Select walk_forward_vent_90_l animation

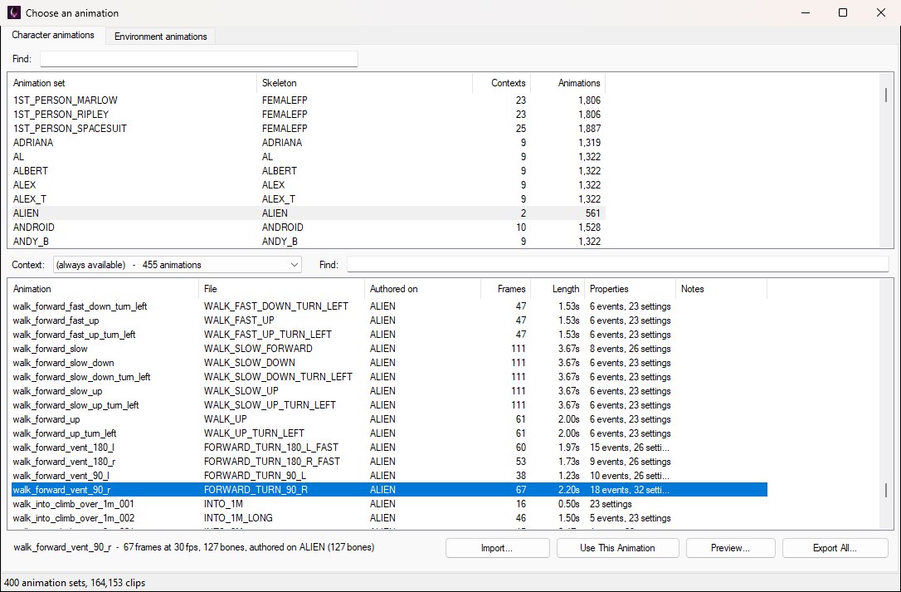click(x=389, y=475)
